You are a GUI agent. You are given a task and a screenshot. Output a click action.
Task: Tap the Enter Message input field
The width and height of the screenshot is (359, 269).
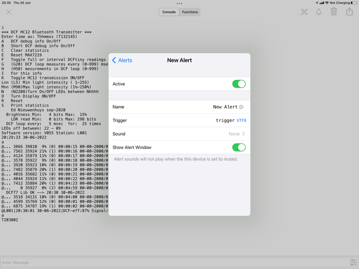[175, 262]
